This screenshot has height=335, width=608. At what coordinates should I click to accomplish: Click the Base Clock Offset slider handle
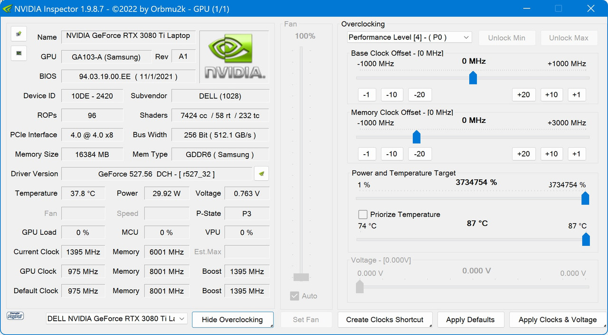(473, 78)
